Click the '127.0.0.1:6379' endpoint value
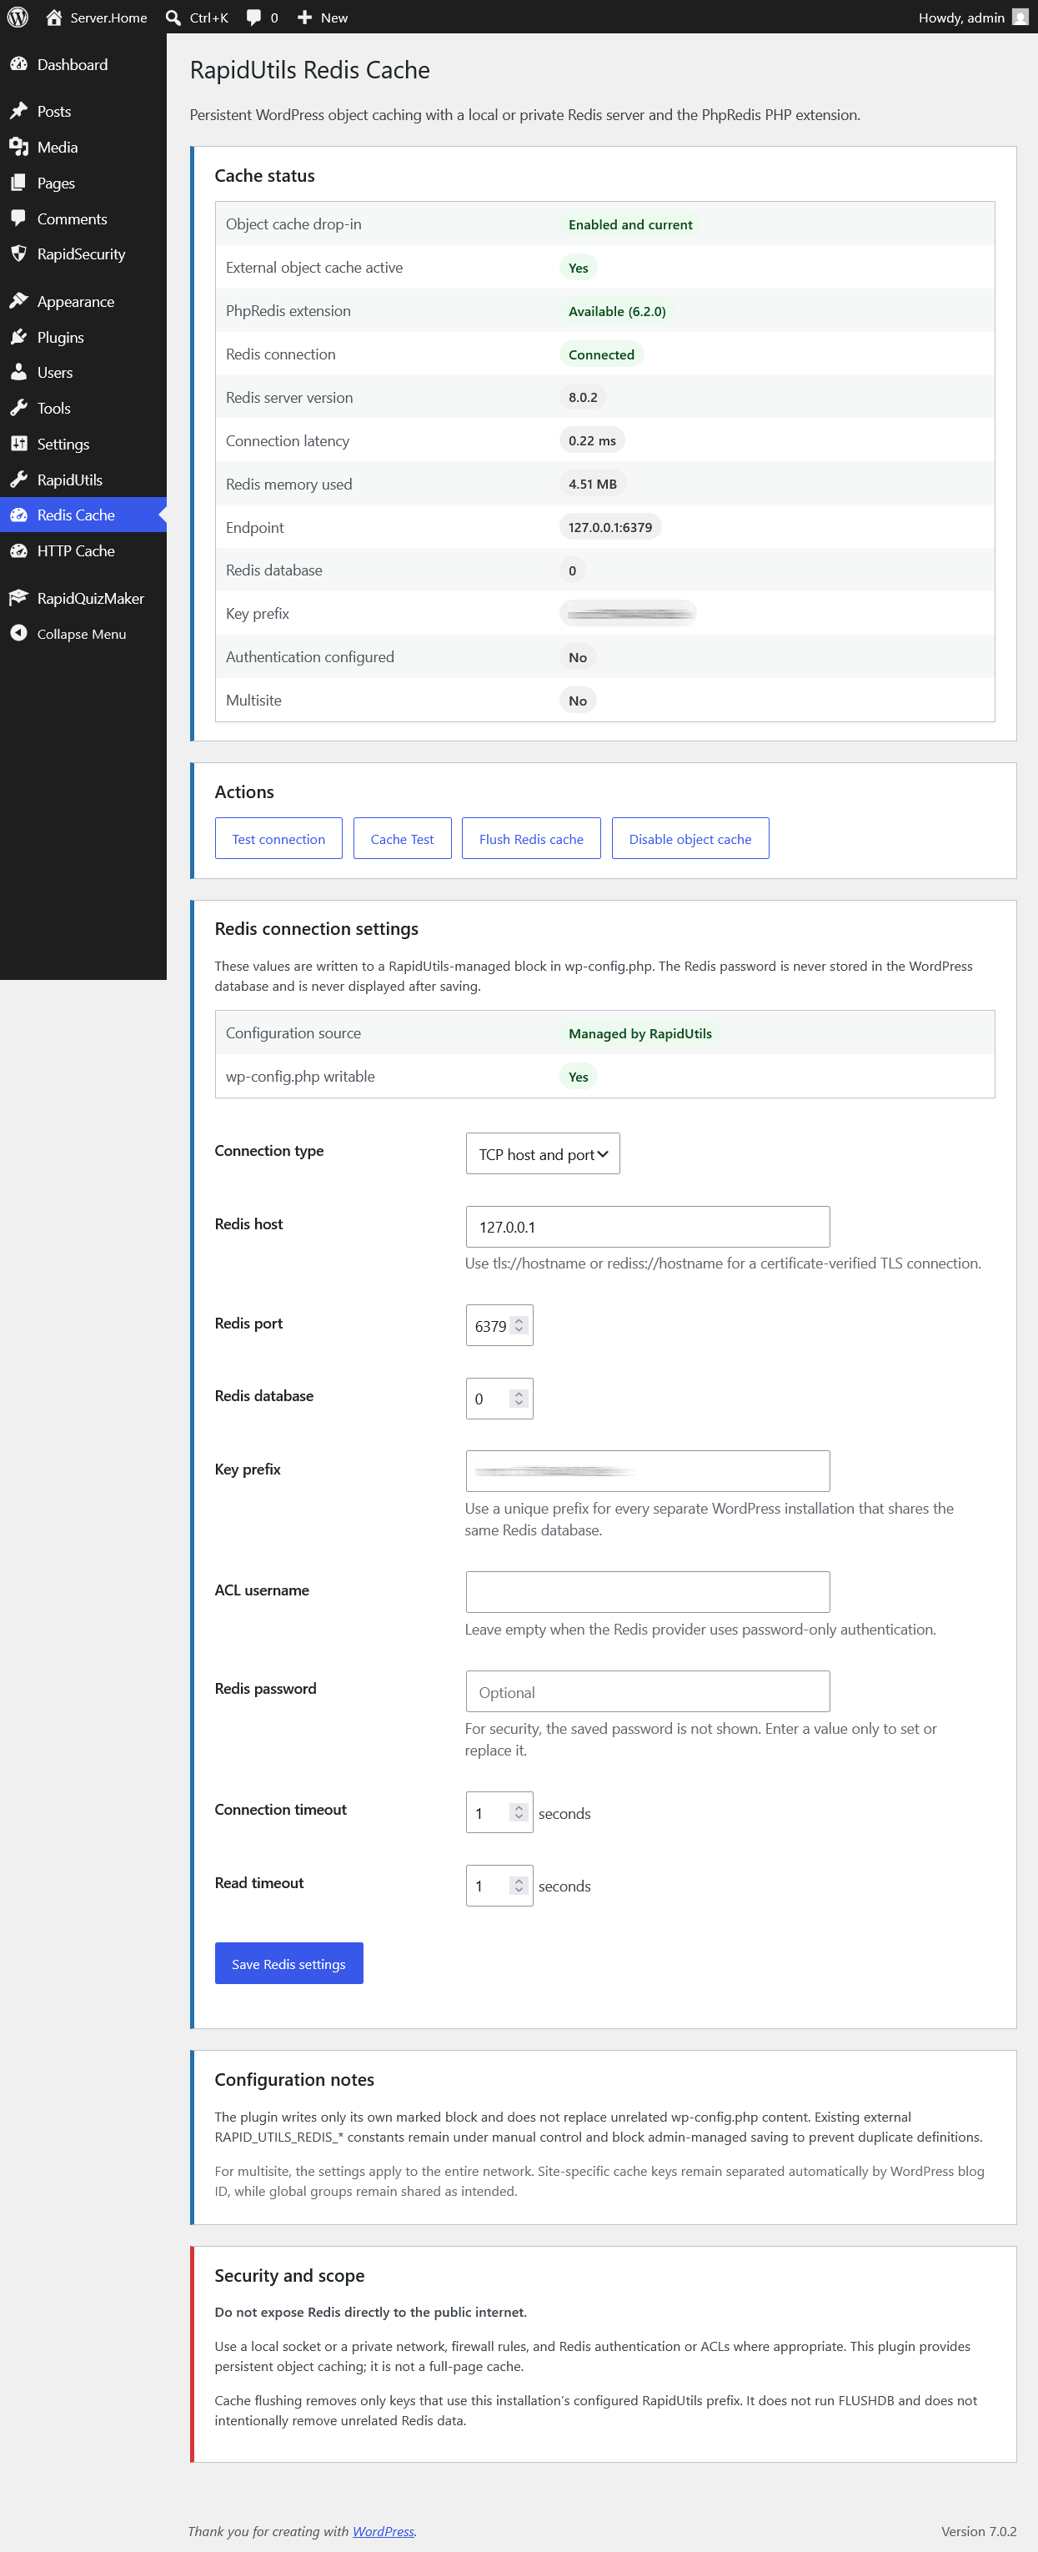 tap(610, 527)
